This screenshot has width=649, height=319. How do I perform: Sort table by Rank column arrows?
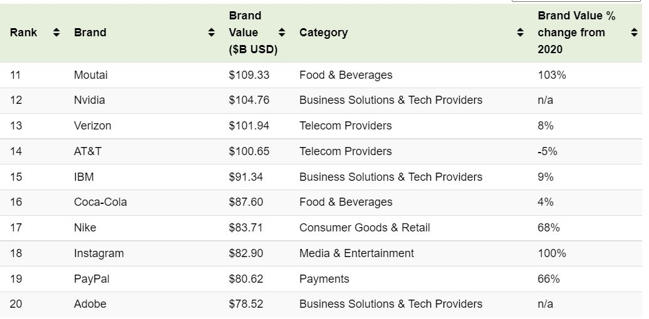[56, 33]
